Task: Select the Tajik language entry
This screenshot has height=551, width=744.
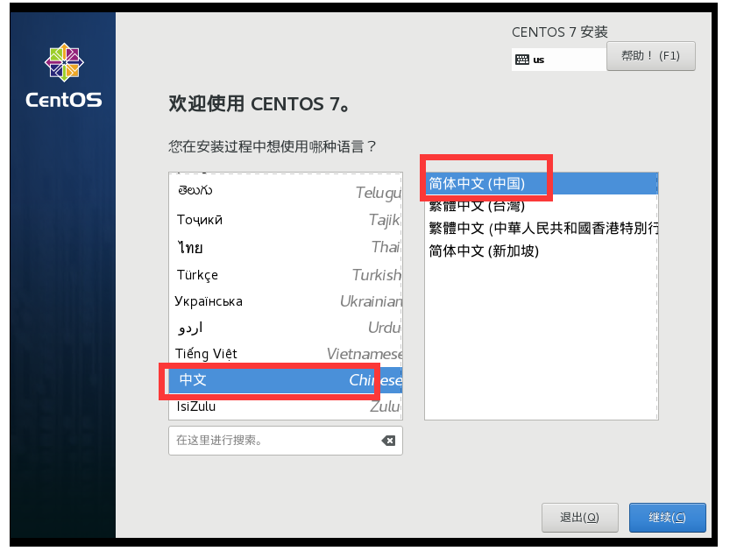Action: (286, 220)
